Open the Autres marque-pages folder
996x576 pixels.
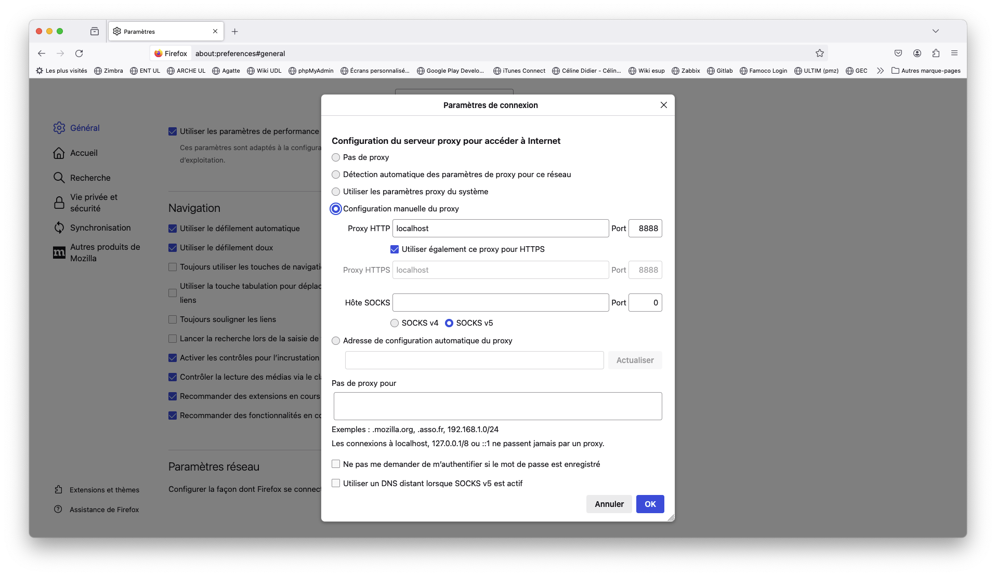click(926, 71)
